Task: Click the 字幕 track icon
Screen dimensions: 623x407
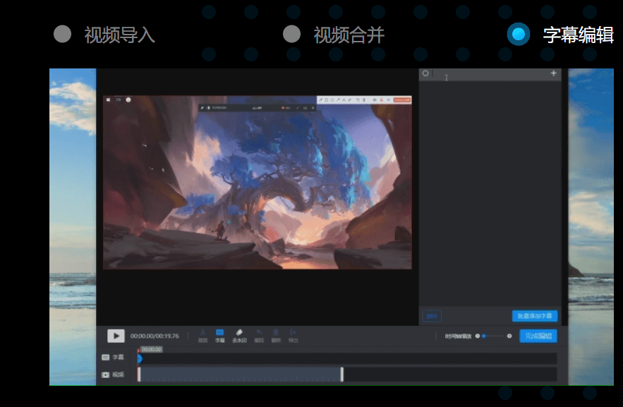Action: [105, 358]
